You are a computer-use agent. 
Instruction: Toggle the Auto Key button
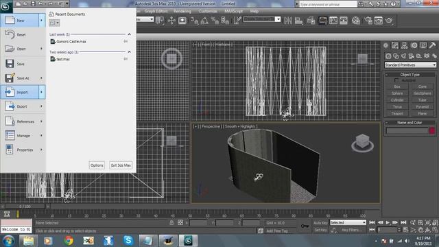click(320, 223)
